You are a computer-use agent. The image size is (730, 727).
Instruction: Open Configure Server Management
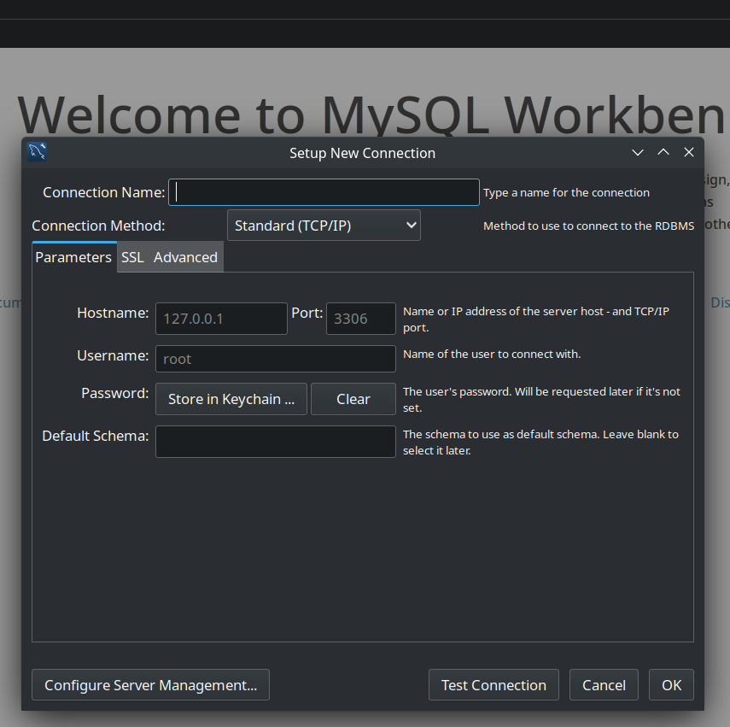(x=150, y=685)
